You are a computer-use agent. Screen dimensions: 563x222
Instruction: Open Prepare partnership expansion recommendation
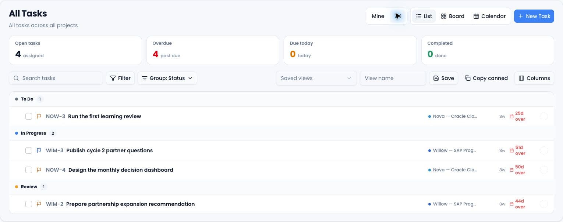tap(130, 204)
